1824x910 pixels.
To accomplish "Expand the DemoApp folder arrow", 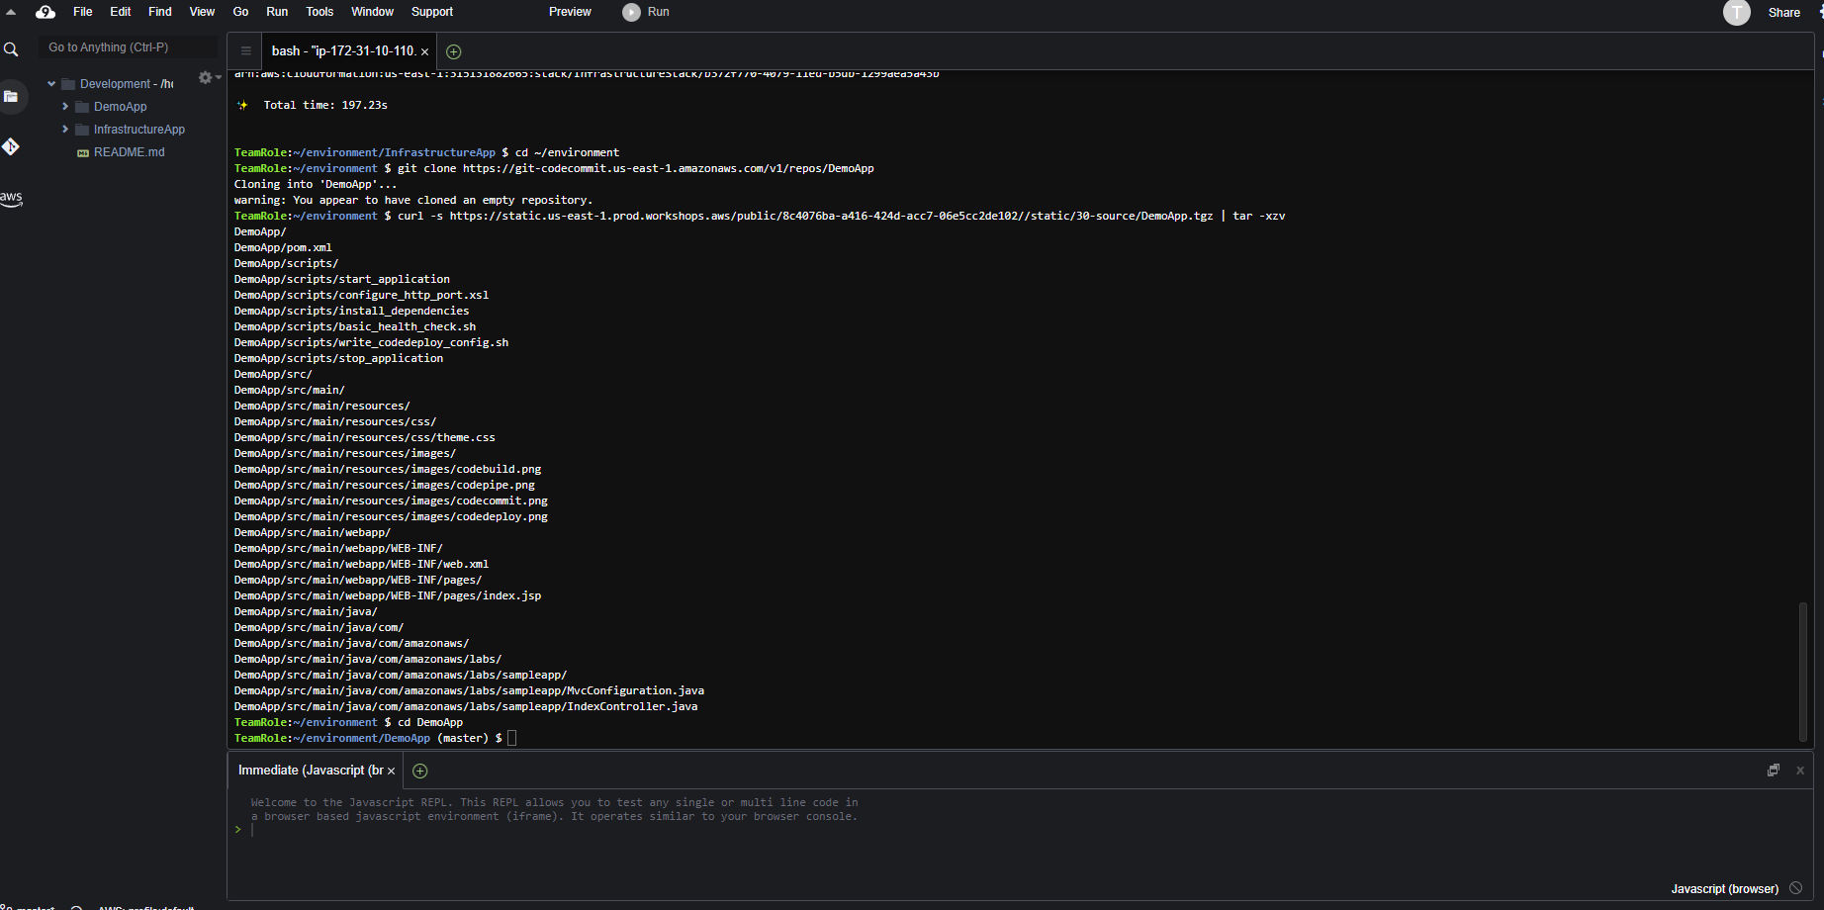I will tap(65, 107).
